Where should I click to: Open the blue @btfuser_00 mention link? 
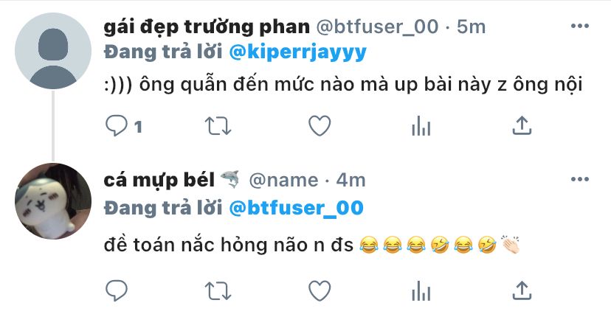click(296, 208)
